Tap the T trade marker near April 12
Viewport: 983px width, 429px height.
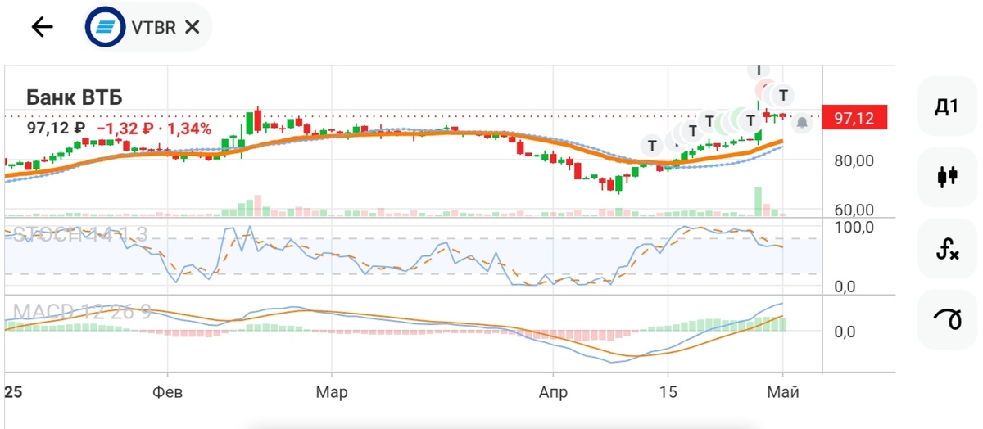pos(652,146)
